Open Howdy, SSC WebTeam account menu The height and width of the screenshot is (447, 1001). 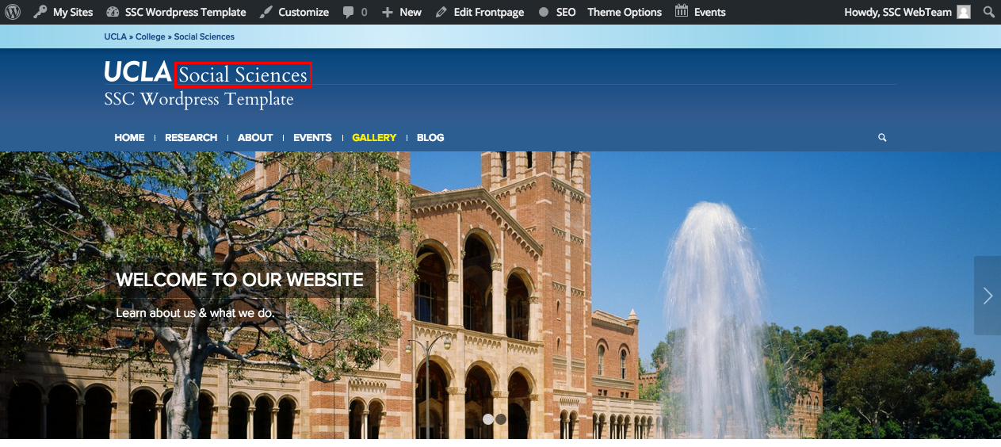[x=907, y=12]
